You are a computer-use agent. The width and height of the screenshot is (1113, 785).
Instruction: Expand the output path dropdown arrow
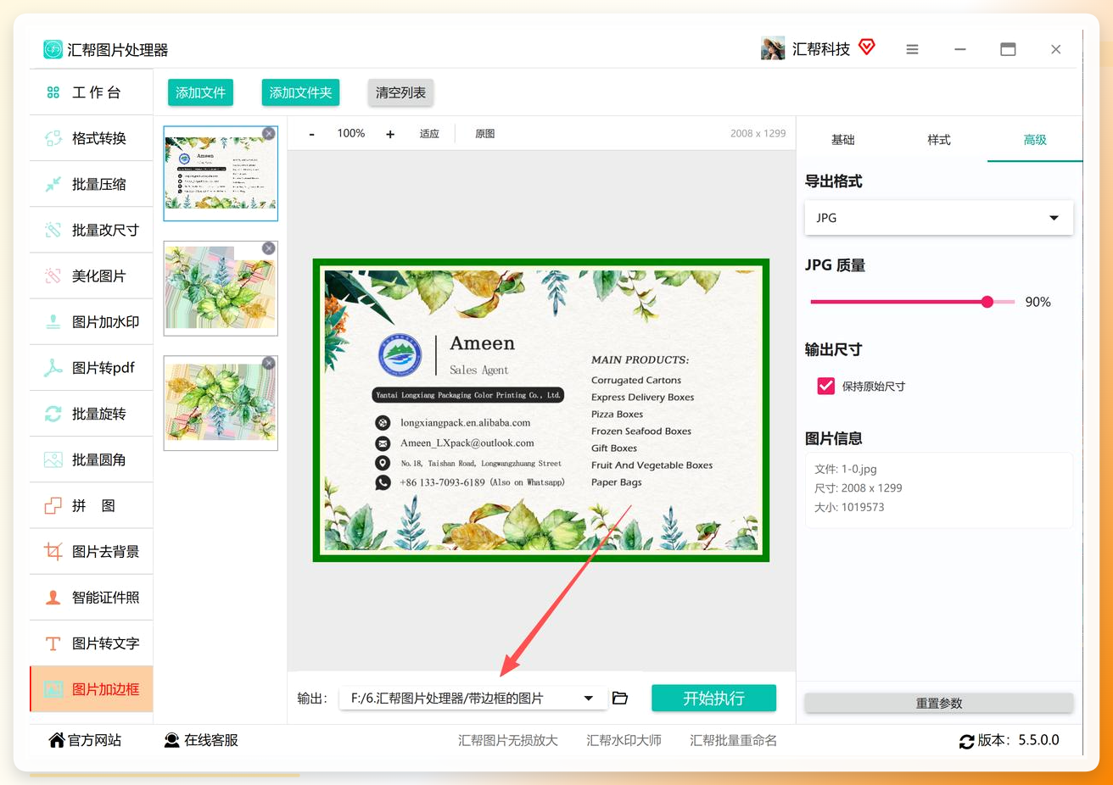pos(588,699)
